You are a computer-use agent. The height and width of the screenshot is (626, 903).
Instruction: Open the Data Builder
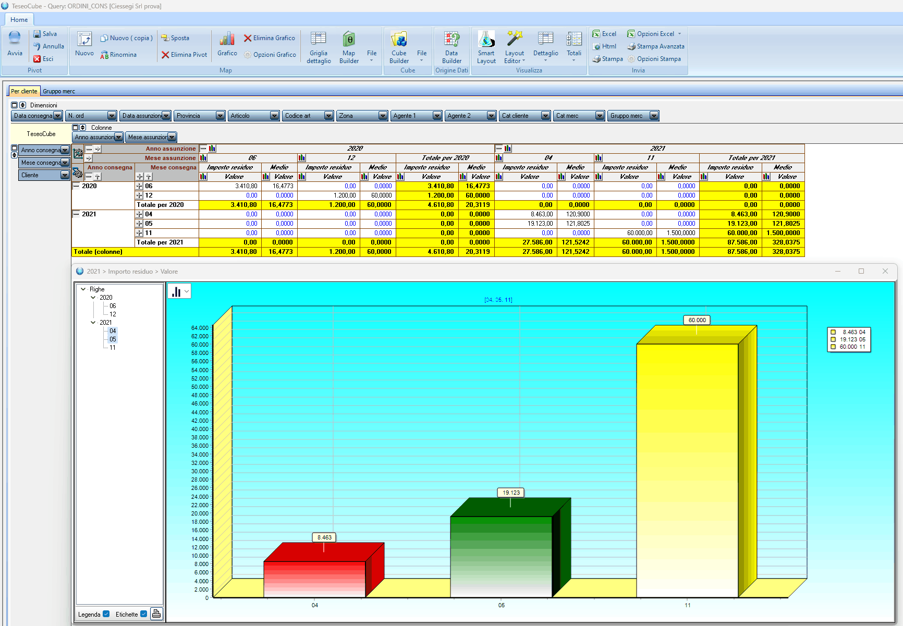[x=451, y=47]
